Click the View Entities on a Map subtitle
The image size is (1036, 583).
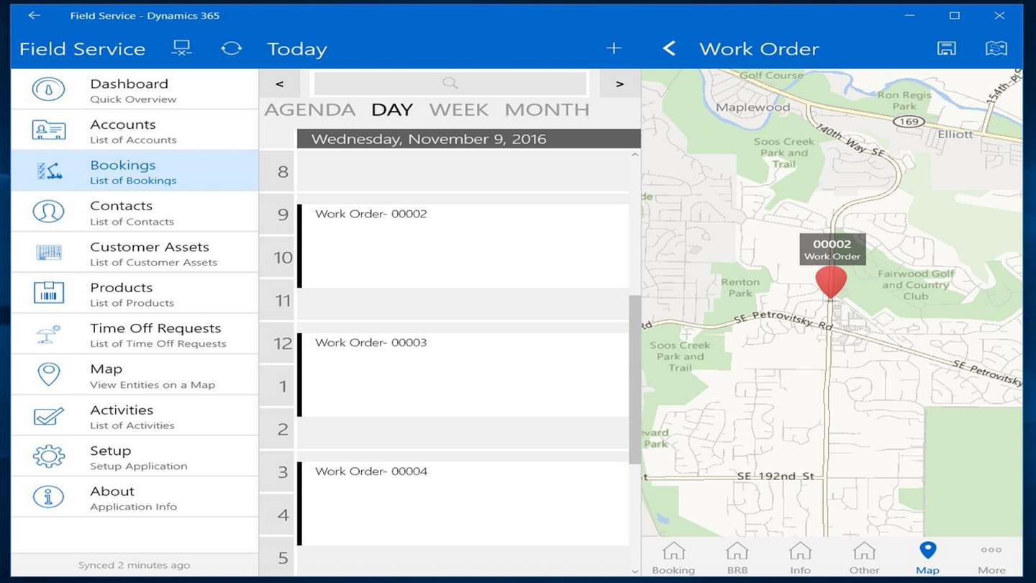coord(153,385)
